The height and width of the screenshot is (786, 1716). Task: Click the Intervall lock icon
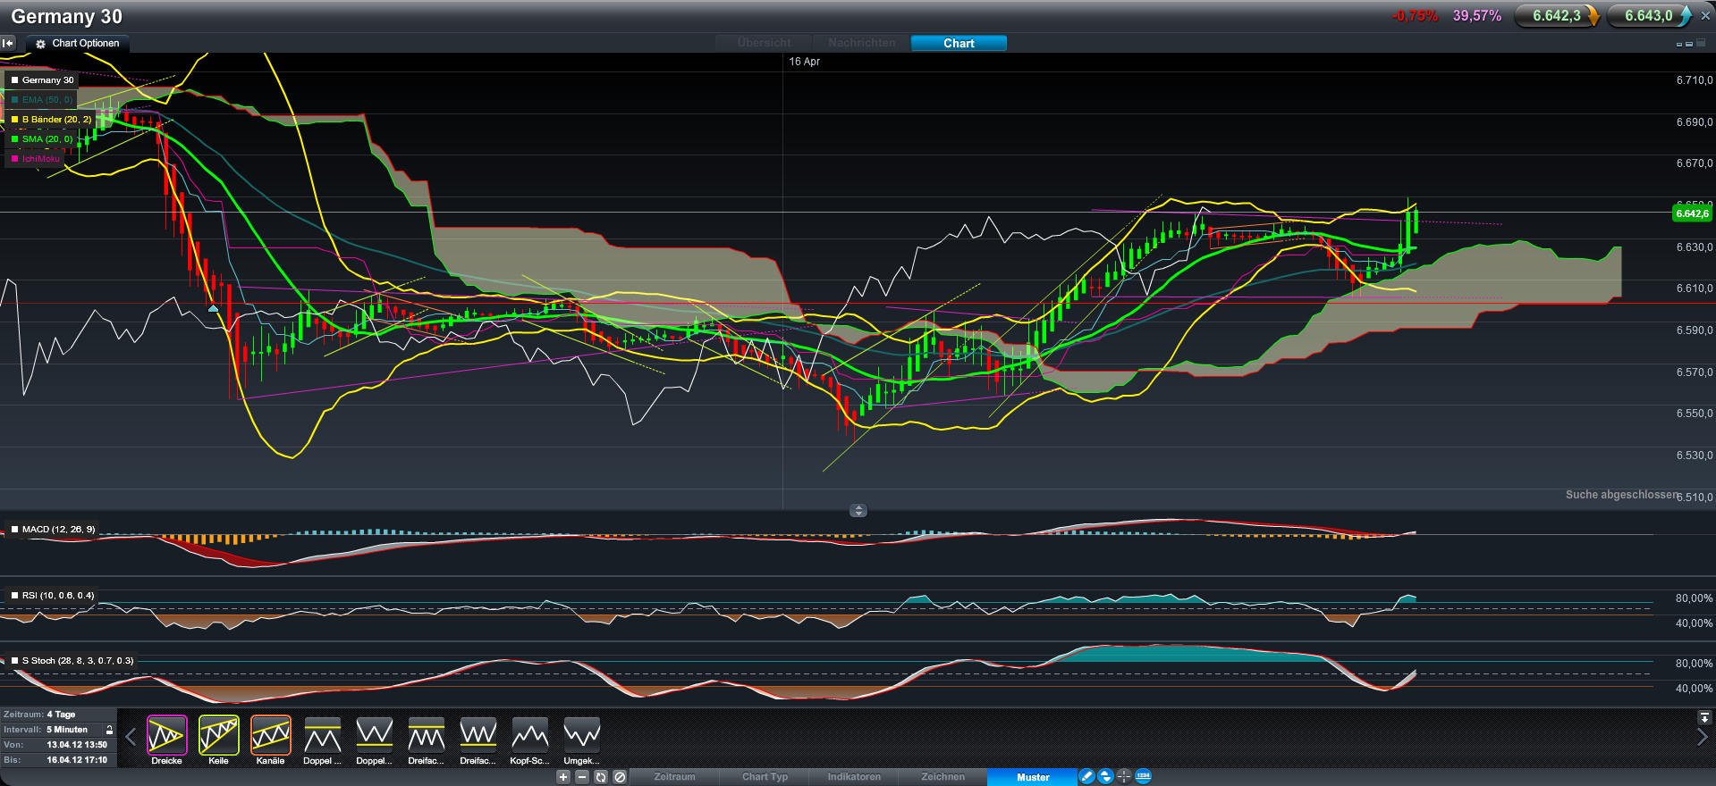pyautogui.click(x=109, y=730)
